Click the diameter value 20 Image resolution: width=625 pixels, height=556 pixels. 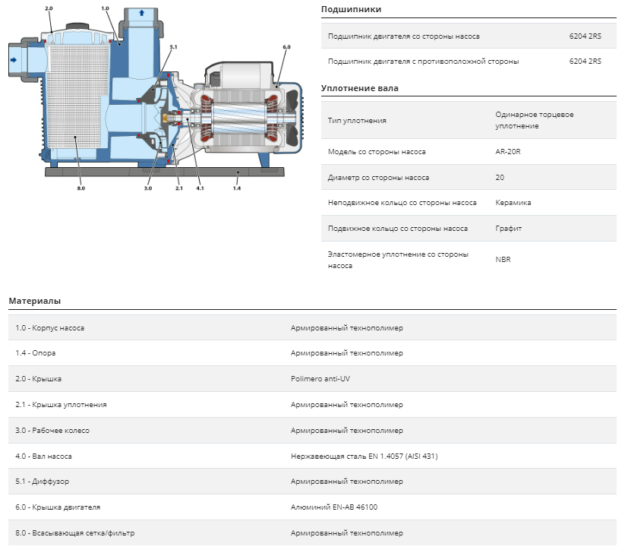tap(500, 178)
